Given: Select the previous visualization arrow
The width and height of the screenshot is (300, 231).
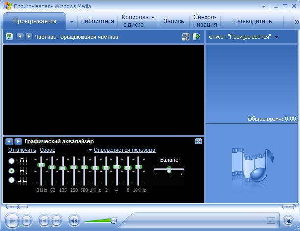Looking at the screenshot, I should click(x=20, y=36).
